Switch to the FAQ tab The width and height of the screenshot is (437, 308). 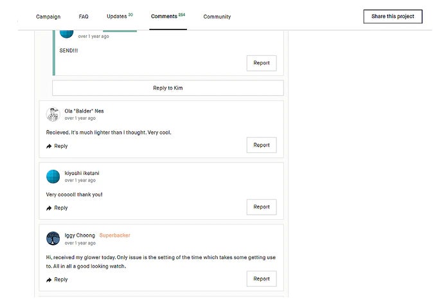tap(84, 17)
